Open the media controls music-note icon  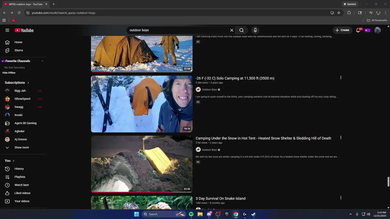point(371,13)
